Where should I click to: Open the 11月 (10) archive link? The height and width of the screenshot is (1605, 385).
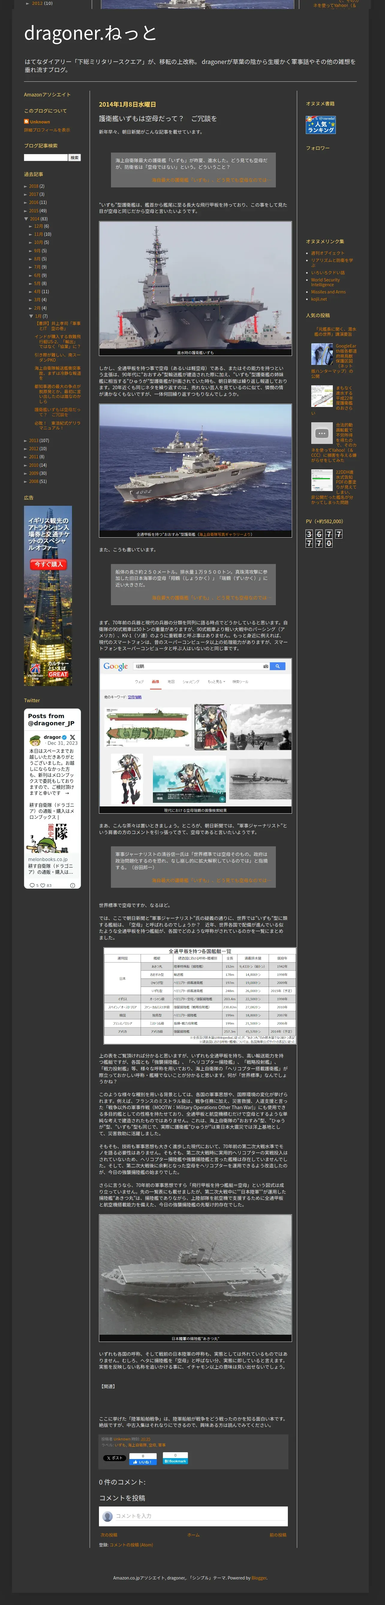(39, 234)
